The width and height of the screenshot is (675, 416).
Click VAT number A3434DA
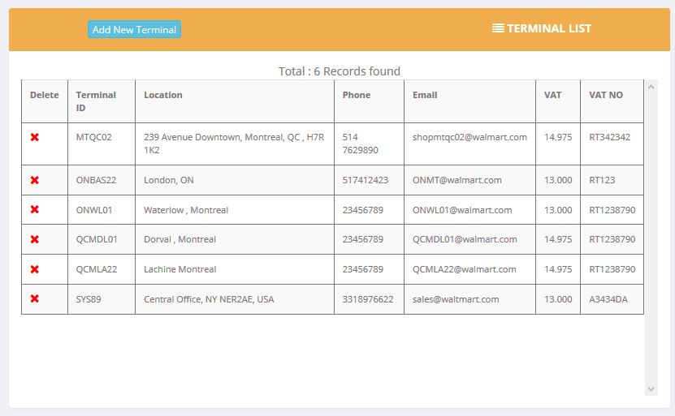[x=608, y=299]
